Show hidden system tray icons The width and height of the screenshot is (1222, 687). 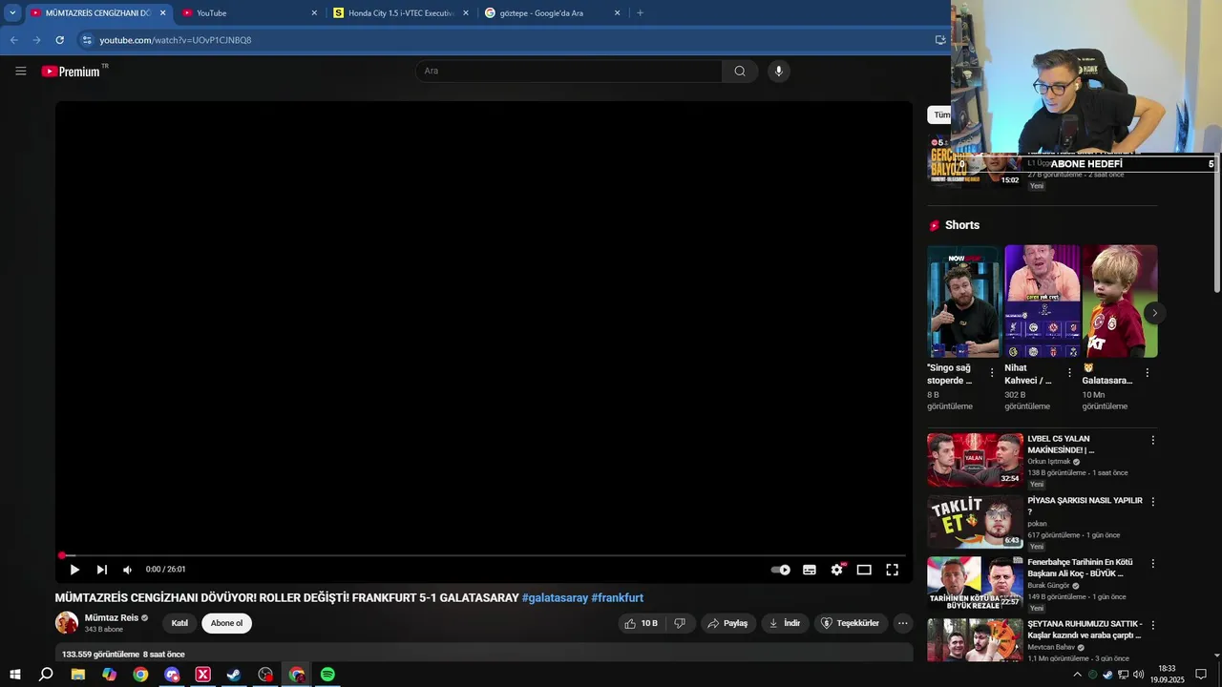pos(1078,675)
